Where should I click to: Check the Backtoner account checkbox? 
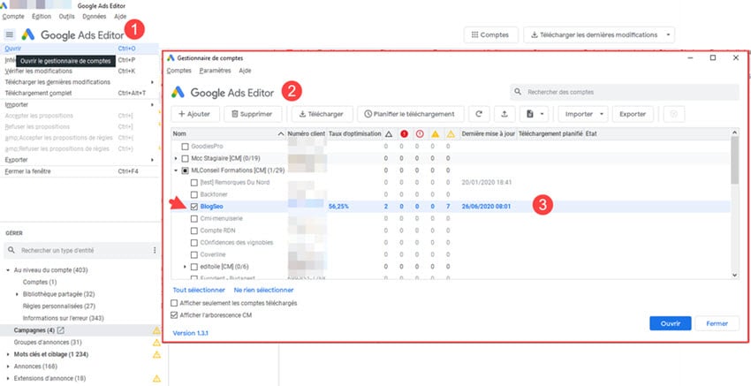coord(194,194)
